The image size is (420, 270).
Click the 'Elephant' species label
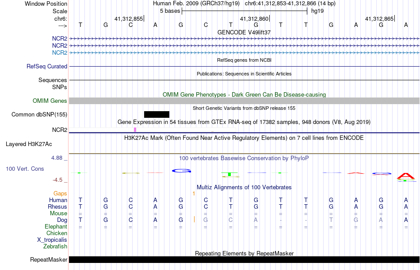point(56,226)
